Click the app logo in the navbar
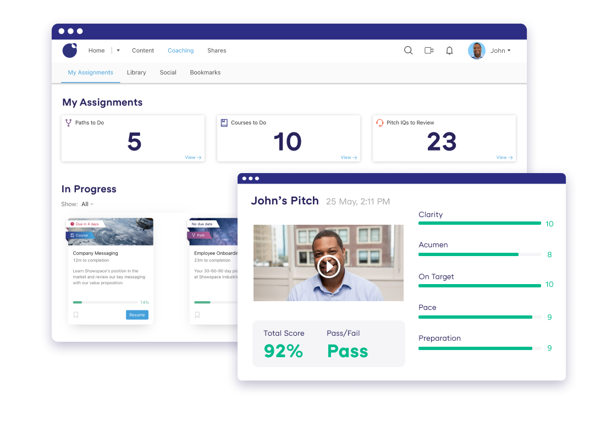 click(x=70, y=50)
